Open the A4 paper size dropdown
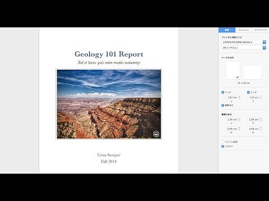The image size is (269, 201). (244, 47)
